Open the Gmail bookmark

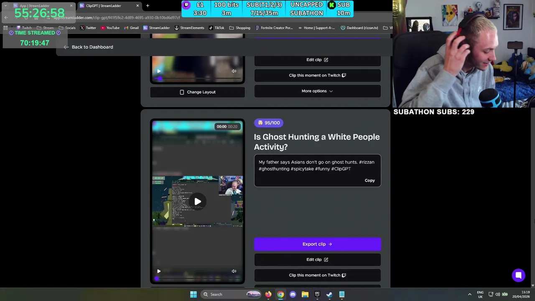coord(131,28)
